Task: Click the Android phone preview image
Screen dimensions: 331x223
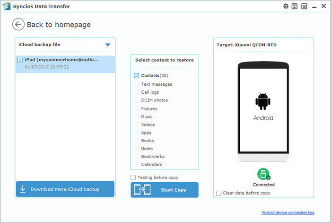Action: [263, 112]
